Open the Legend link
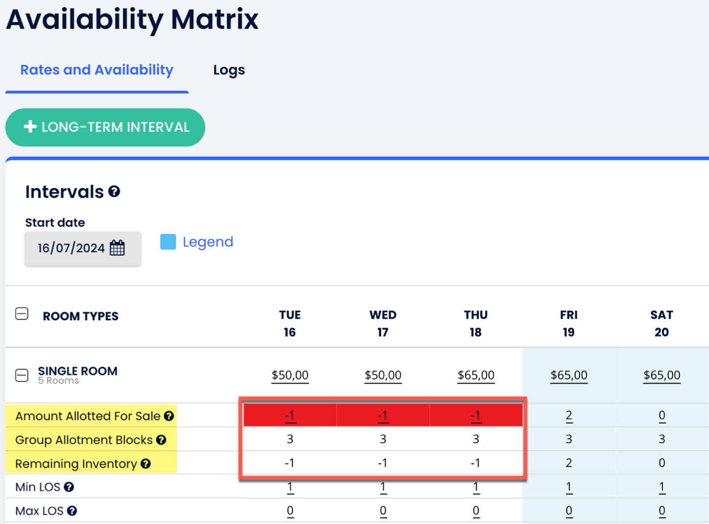 (x=208, y=242)
